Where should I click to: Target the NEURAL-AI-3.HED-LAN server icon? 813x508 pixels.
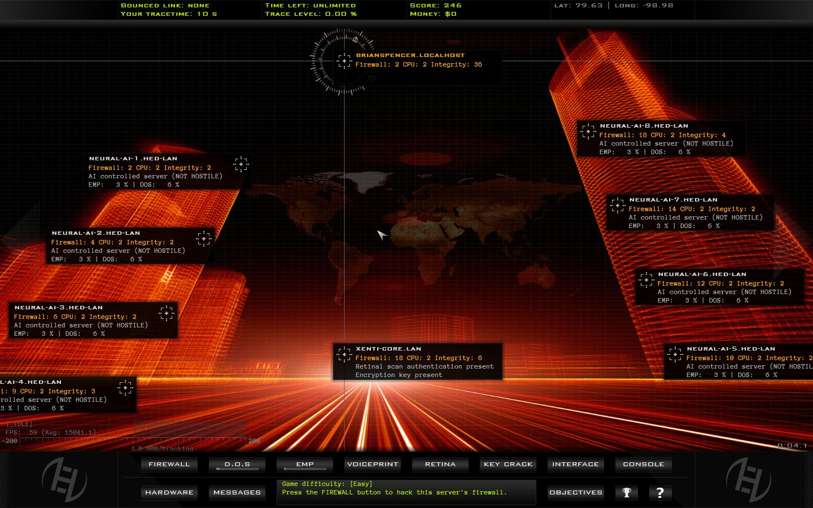167,313
